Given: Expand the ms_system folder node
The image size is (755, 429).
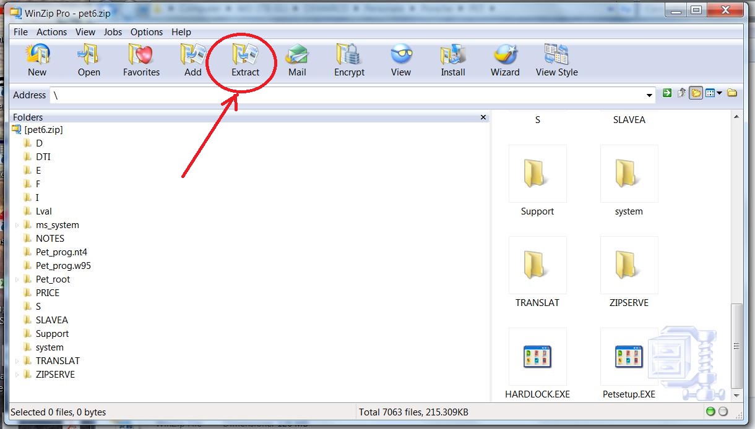Looking at the screenshot, I should tap(17, 225).
